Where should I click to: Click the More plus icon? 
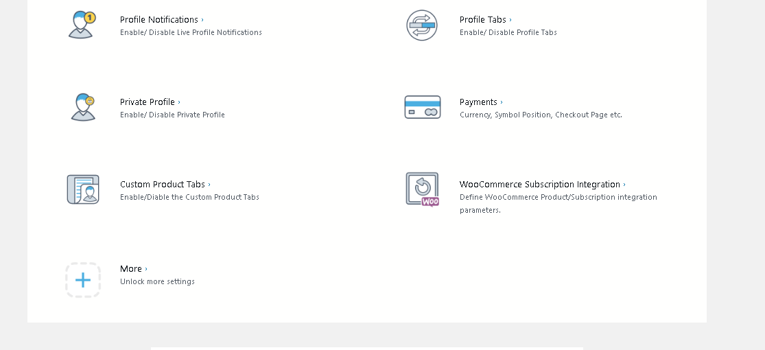tap(83, 280)
